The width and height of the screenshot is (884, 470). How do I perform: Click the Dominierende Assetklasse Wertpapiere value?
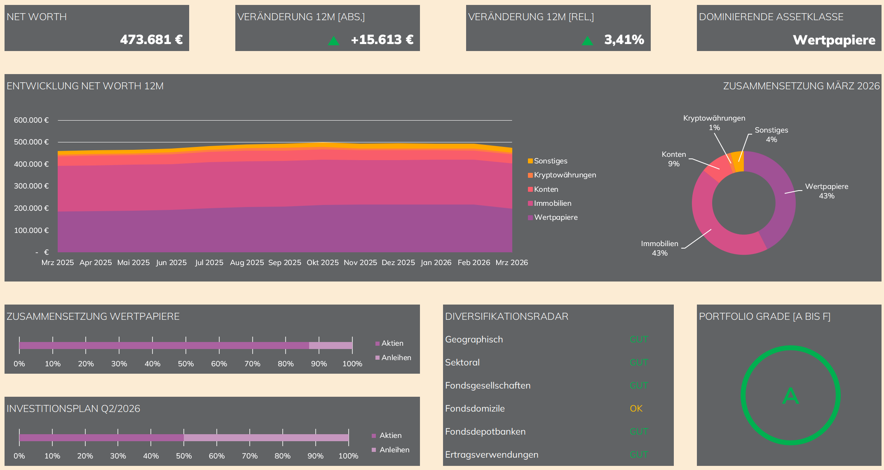click(834, 40)
